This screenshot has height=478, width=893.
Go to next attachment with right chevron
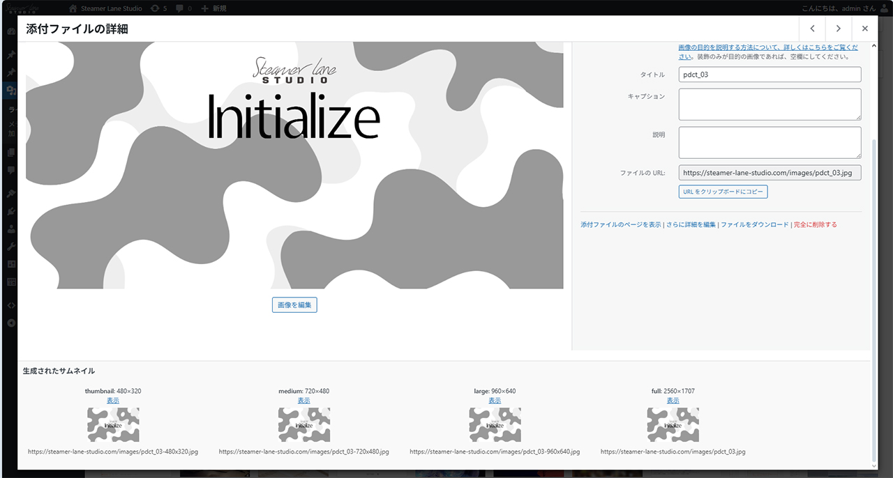(839, 29)
